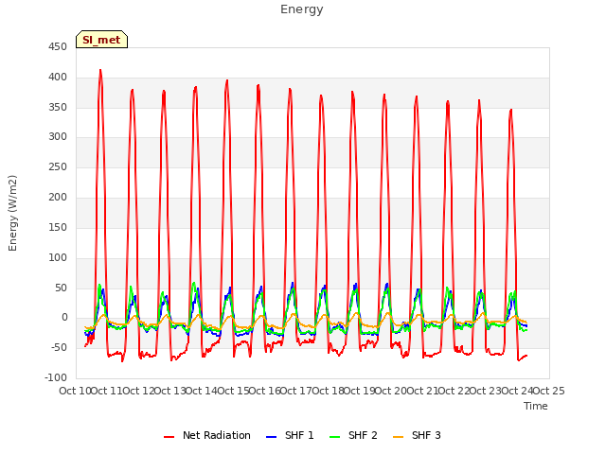Click the 350 y-axis tick label
This screenshot has height=454, width=606.
[58, 107]
